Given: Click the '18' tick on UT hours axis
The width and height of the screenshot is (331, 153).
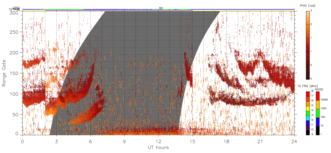Looking at the screenshot, I should pyautogui.click(x=226, y=141).
